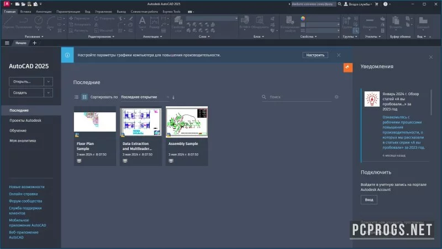The image size is (442, 249).
Task: Switch to the Параметризация ribbon tab
Action: (x=68, y=12)
